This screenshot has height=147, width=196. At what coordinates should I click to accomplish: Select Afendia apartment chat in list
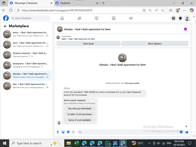pos(27,76)
